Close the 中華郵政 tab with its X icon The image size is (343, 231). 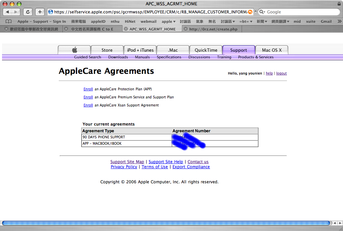(6, 29)
